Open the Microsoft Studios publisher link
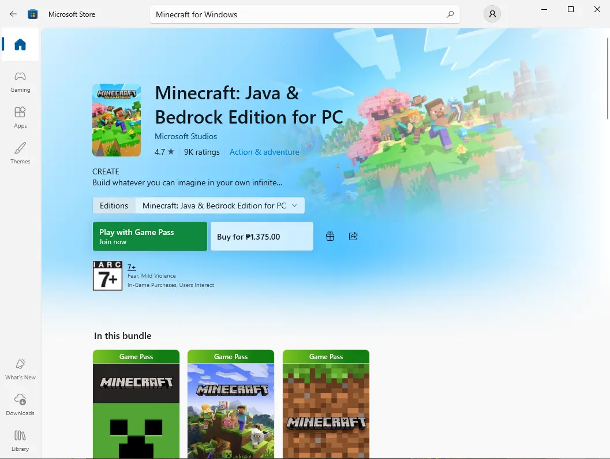The image size is (610, 459). click(186, 136)
